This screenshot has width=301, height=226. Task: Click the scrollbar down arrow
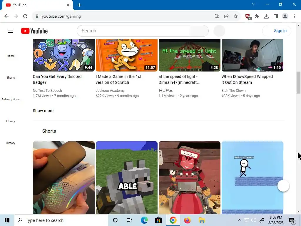point(299,212)
